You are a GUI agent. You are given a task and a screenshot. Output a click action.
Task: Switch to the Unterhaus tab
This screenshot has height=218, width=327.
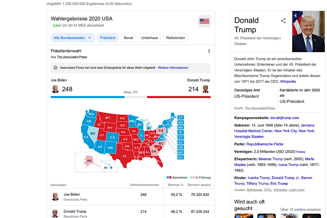(150, 38)
